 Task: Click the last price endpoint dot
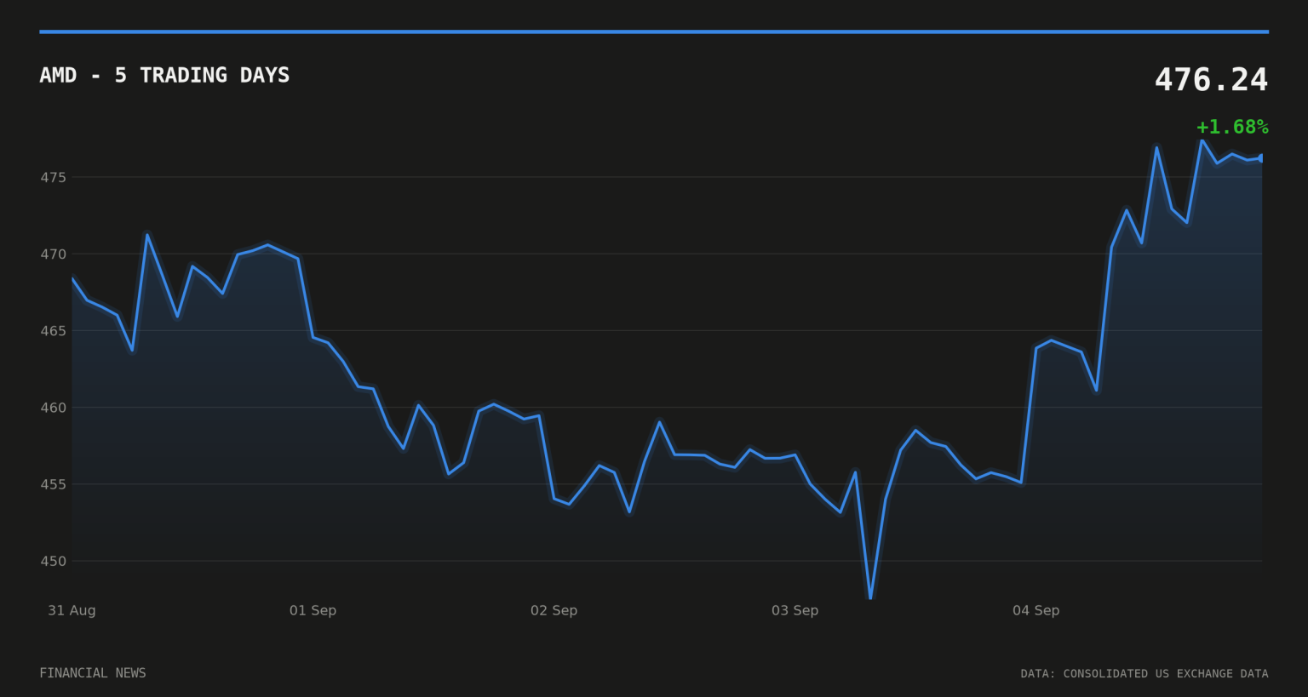(x=1261, y=157)
